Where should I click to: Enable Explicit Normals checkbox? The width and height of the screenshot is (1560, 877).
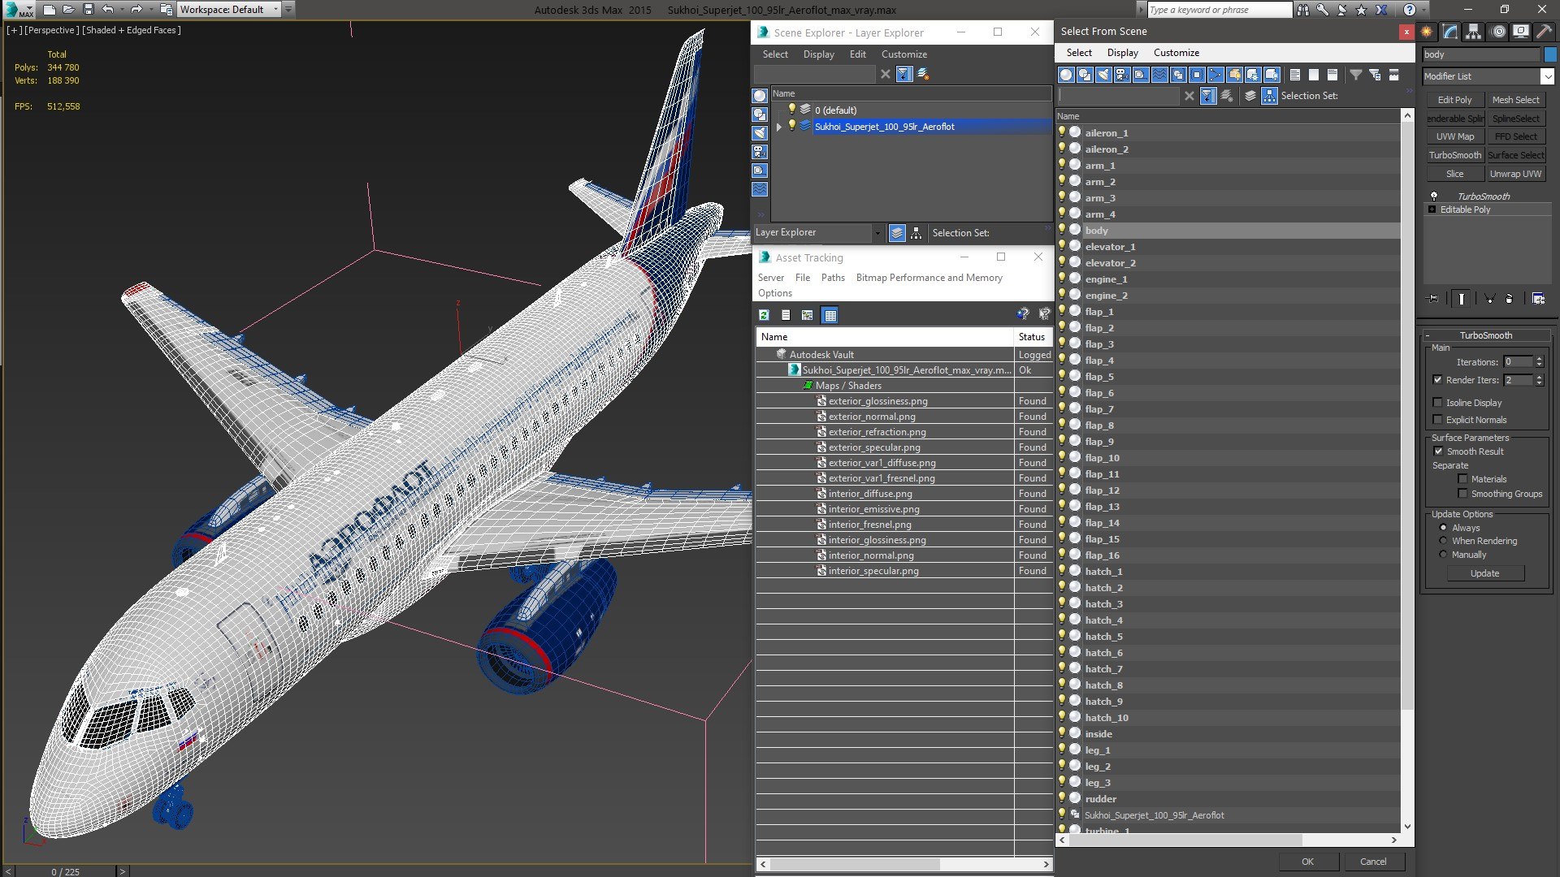(1437, 420)
